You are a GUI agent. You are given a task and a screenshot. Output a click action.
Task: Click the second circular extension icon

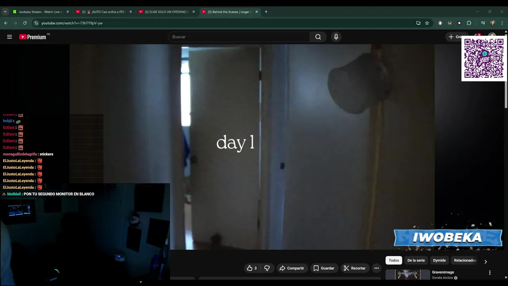[450, 23]
